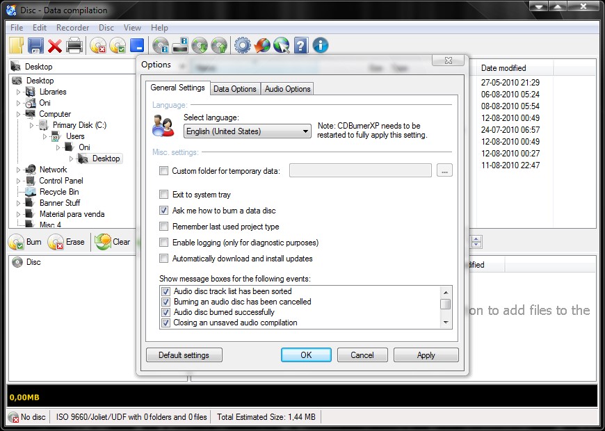Screen dimensions: 605x431
Task: Expand the Network tree node
Action: tap(19, 170)
